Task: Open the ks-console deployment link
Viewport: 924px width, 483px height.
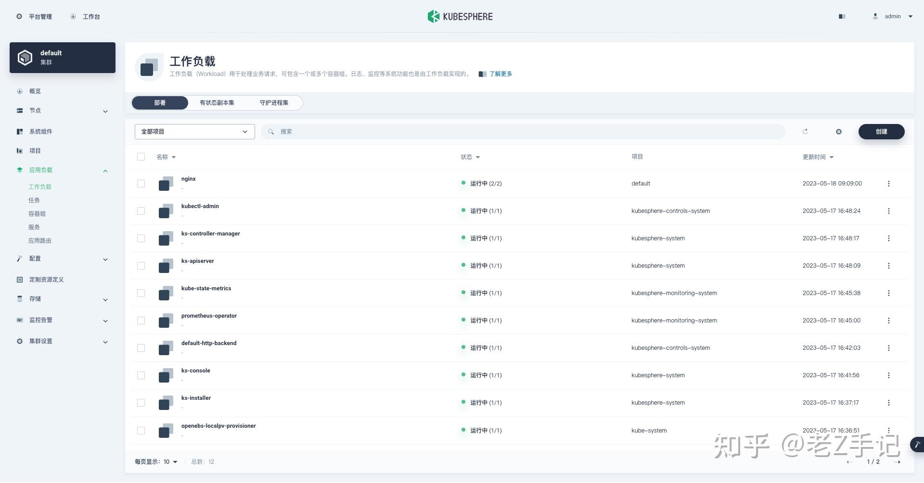Action: 195,371
